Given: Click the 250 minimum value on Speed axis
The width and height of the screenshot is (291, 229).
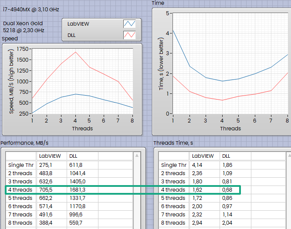Looking at the screenshot, I should coord(24,113).
